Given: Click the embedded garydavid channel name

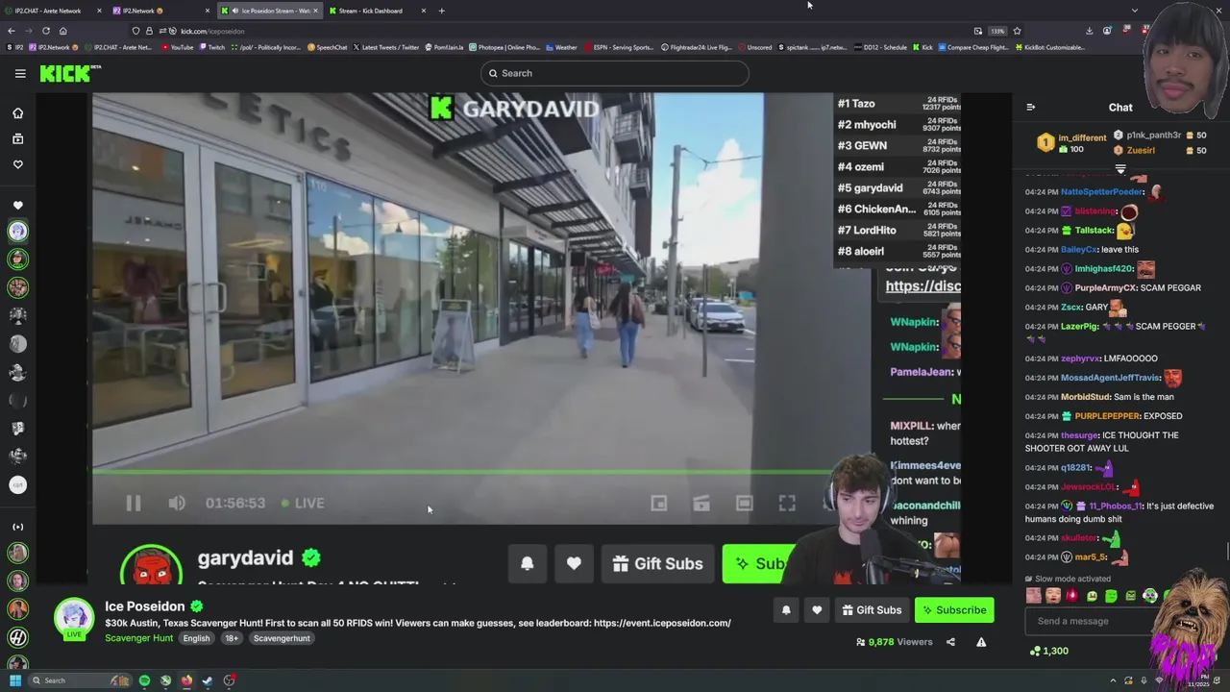Looking at the screenshot, I should click(245, 557).
